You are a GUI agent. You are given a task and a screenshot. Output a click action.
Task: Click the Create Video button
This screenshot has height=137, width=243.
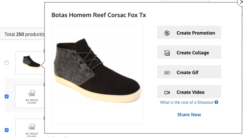pos(189,92)
